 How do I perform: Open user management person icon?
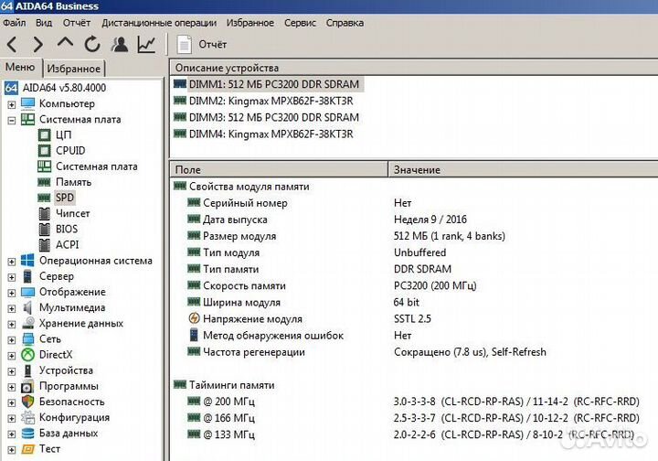[x=120, y=44]
